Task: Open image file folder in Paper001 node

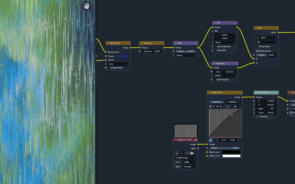Action: [x=192, y=153]
